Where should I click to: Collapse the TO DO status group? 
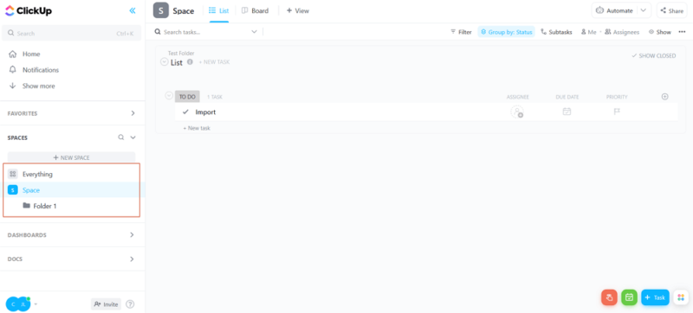169,95
